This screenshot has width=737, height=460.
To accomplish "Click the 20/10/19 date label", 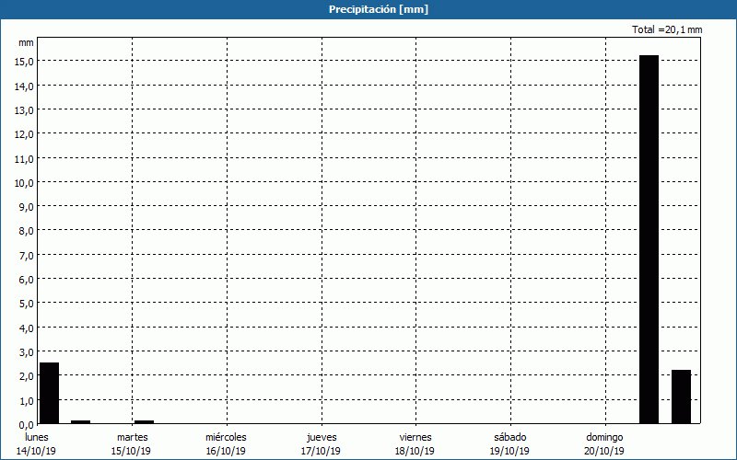I will point(604,451).
